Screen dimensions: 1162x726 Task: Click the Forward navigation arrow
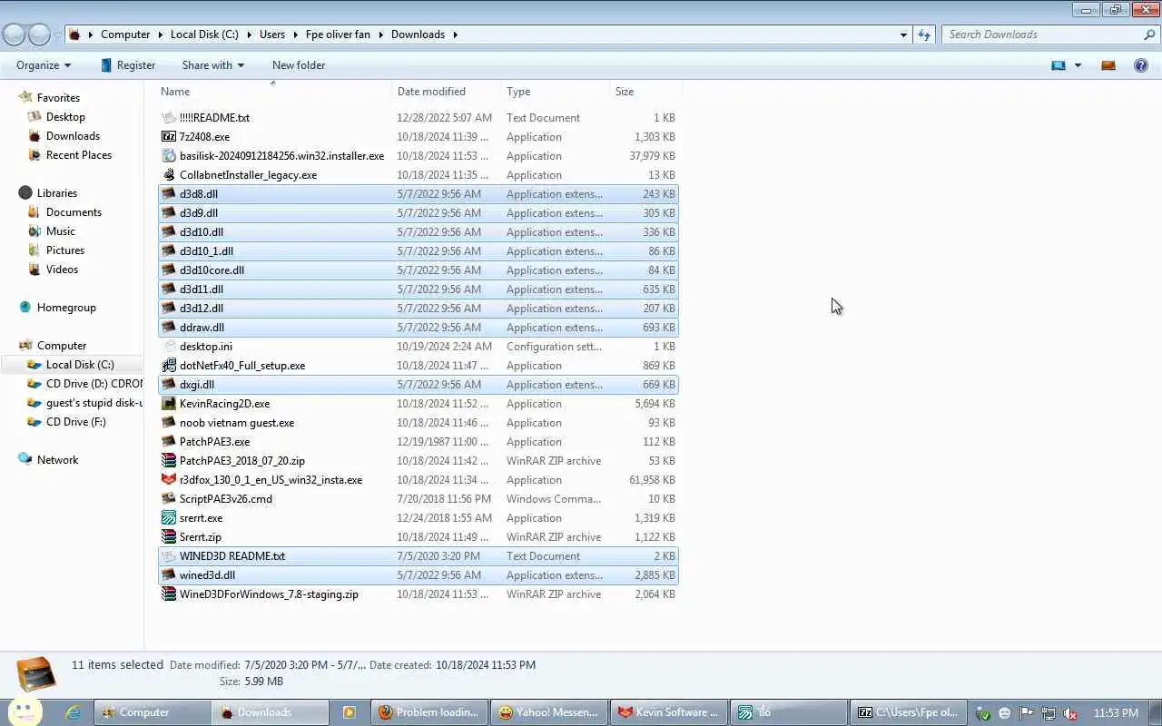39,34
